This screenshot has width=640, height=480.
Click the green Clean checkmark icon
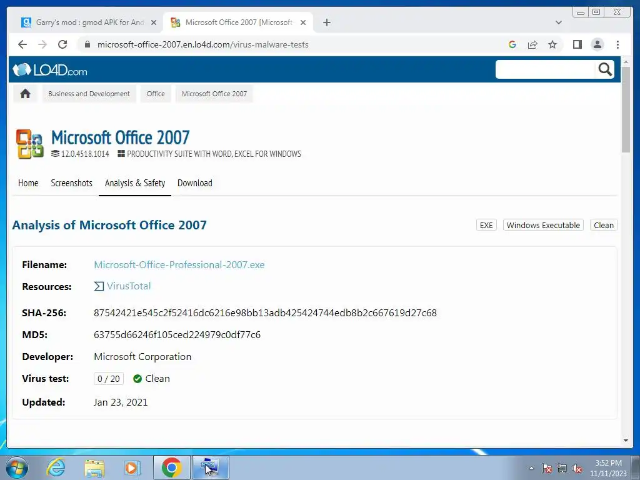coord(137,379)
